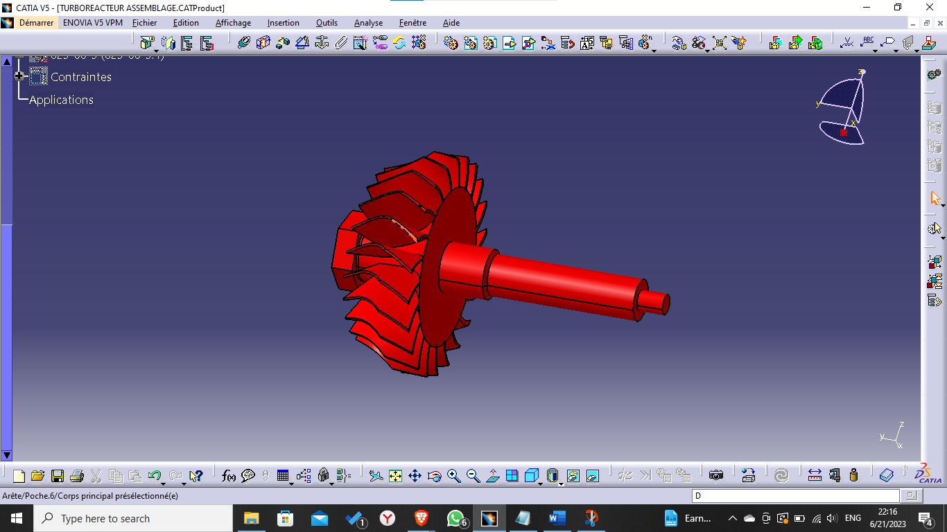Open a file with the folder icon
Image resolution: width=947 pixels, height=532 pixels.
[x=38, y=476]
